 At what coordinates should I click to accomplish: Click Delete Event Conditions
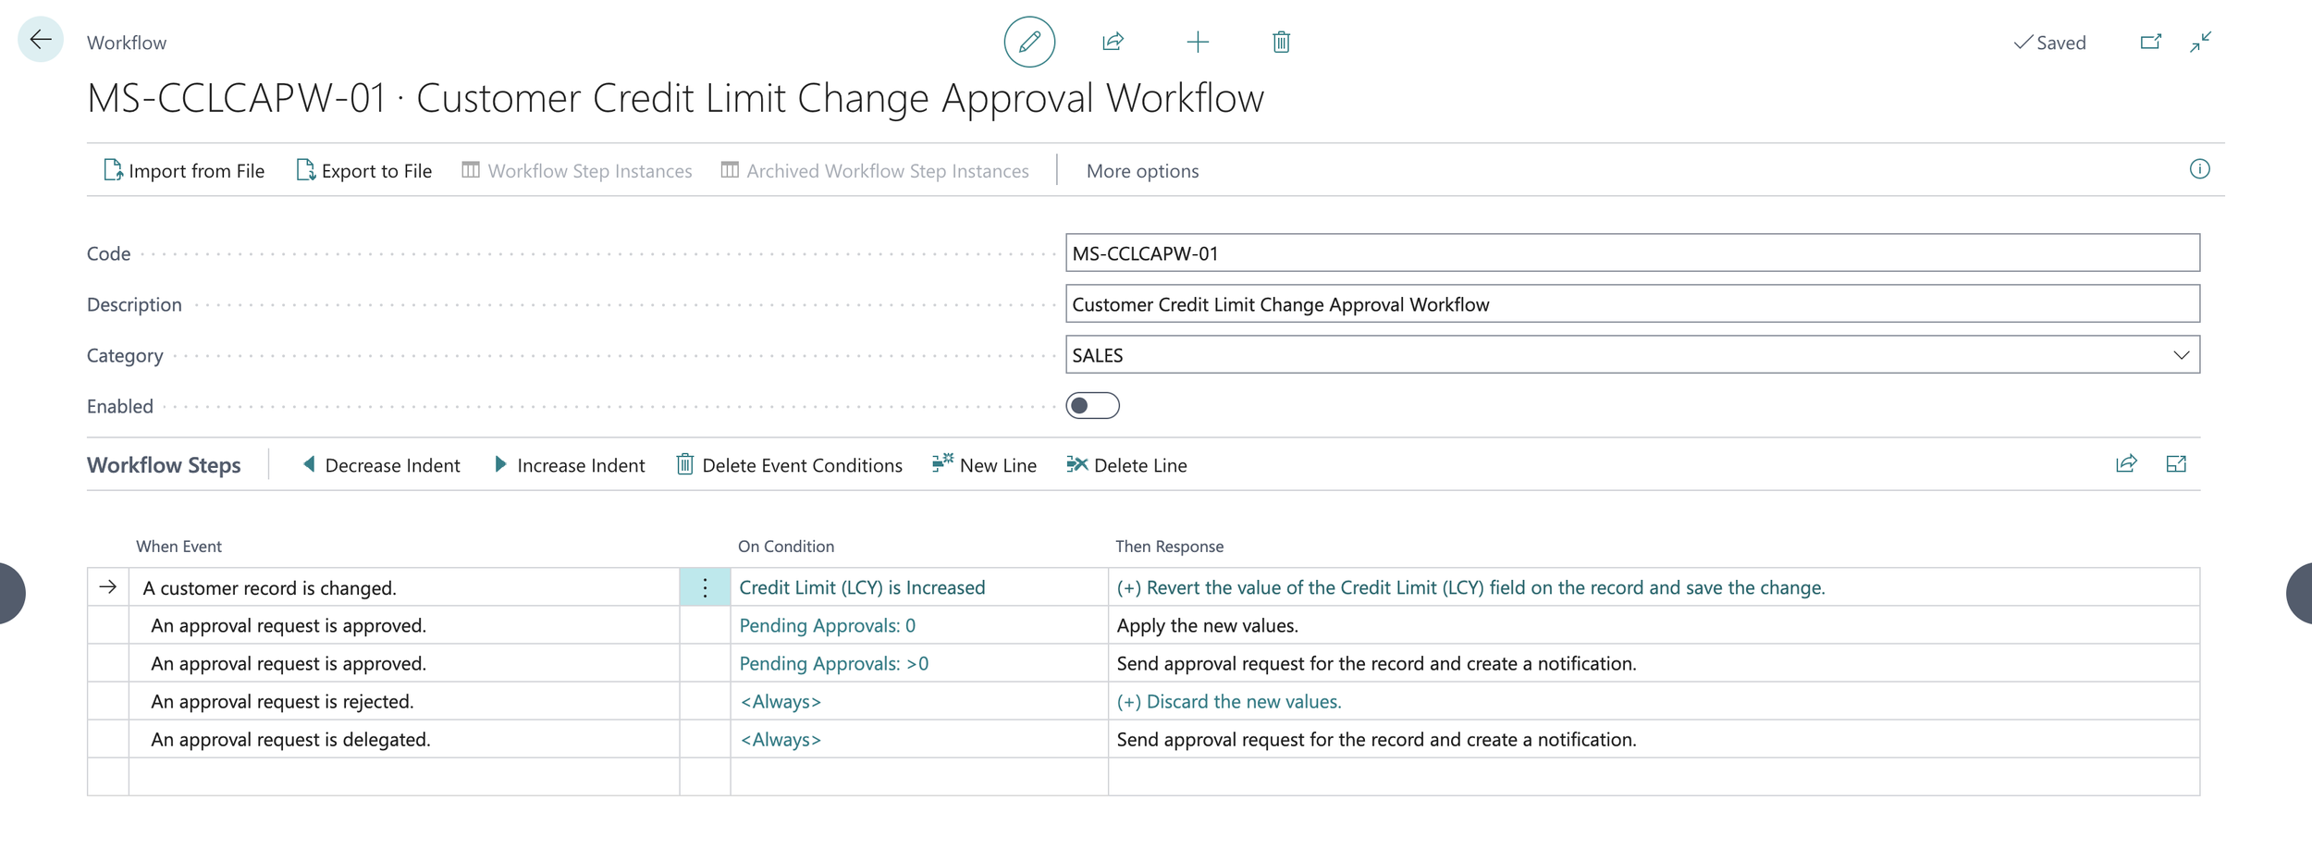790,465
